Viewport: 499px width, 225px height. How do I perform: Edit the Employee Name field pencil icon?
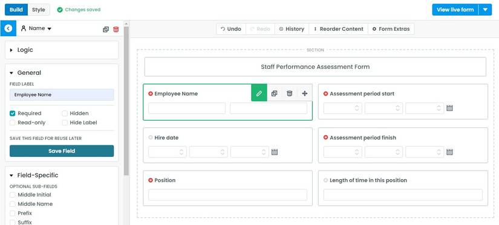[259, 93]
